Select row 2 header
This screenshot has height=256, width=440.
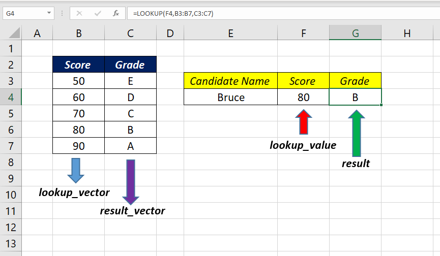(x=11, y=65)
